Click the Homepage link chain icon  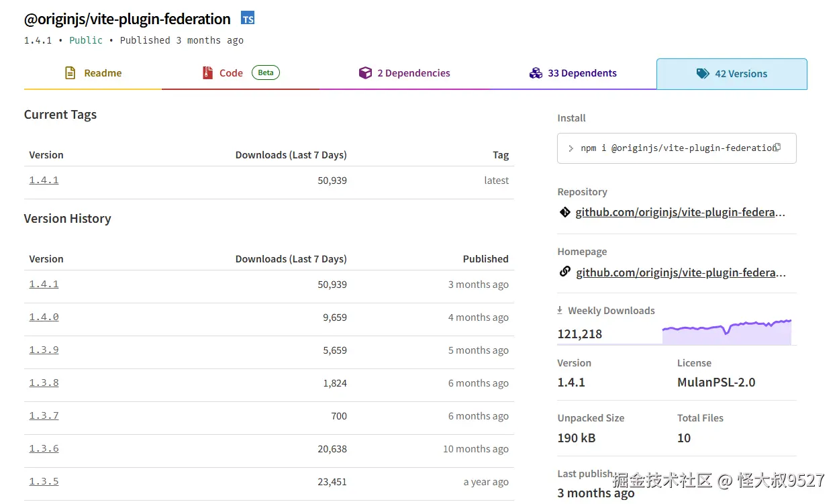click(x=564, y=272)
